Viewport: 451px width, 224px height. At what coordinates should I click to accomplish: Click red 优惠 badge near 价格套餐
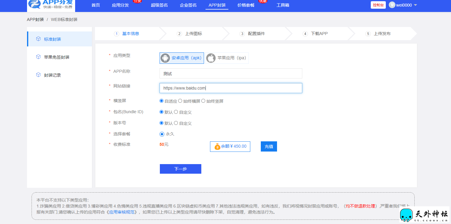pyautogui.click(x=263, y=1)
